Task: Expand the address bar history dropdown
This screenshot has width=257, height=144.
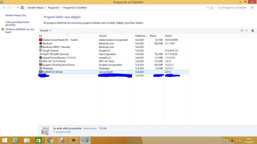Action: tap(208, 8)
